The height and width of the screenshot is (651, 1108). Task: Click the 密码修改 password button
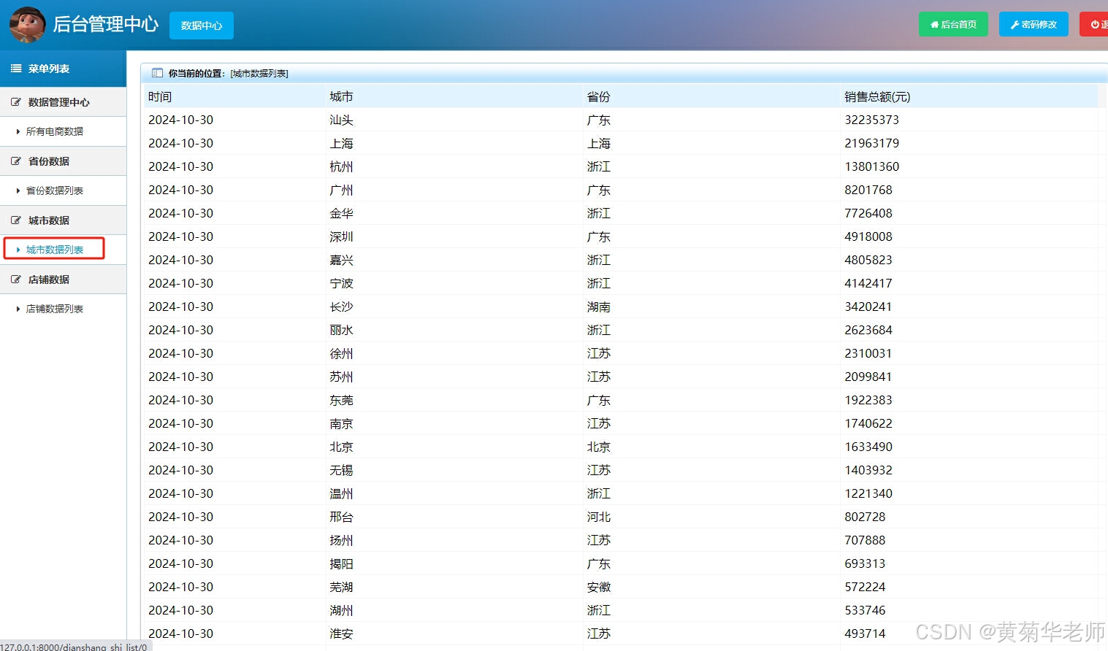pos(1034,24)
